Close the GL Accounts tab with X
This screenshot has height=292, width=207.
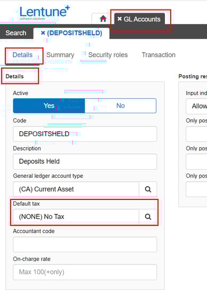pyautogui.click(x=120, y=19)
